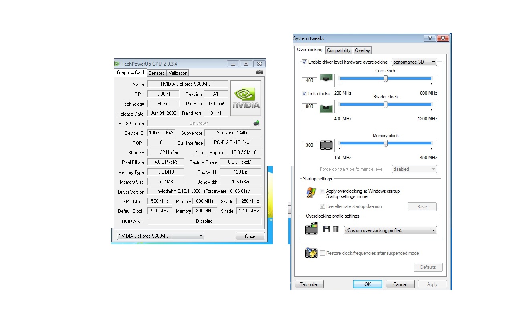Select the Overclocking tab
This screenshot has width=513, height=320.
click(309, 50)
